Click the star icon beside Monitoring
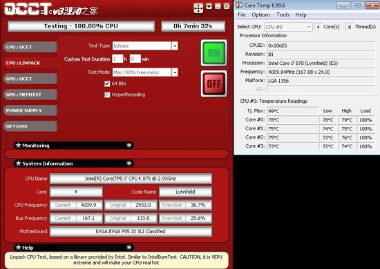This screenshot has height=269, width=380. tap(19, 145)
